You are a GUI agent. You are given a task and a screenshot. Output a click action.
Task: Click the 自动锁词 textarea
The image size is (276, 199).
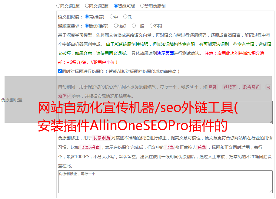tap(165, 113)
